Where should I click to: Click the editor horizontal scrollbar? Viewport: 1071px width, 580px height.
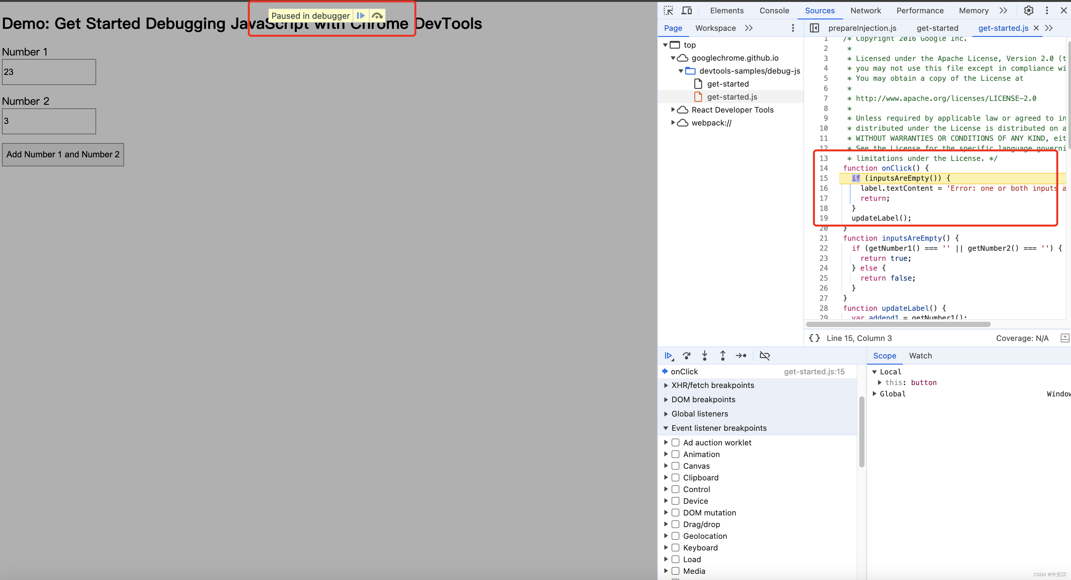point(898,324)
